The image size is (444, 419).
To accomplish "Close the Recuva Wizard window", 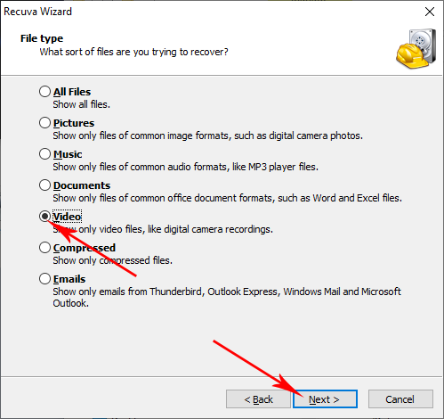I will pos(430,12).
